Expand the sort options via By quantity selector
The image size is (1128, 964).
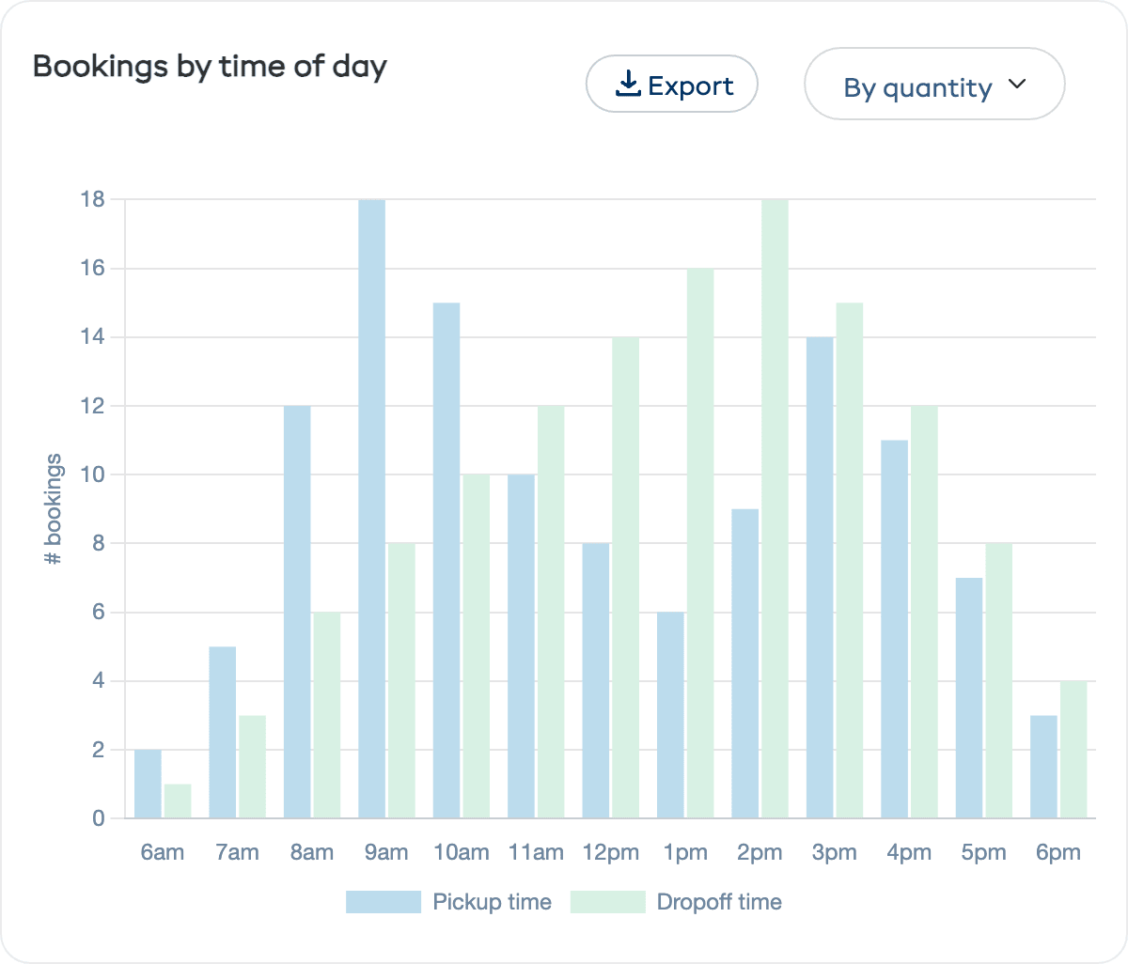tap(934, 84)
